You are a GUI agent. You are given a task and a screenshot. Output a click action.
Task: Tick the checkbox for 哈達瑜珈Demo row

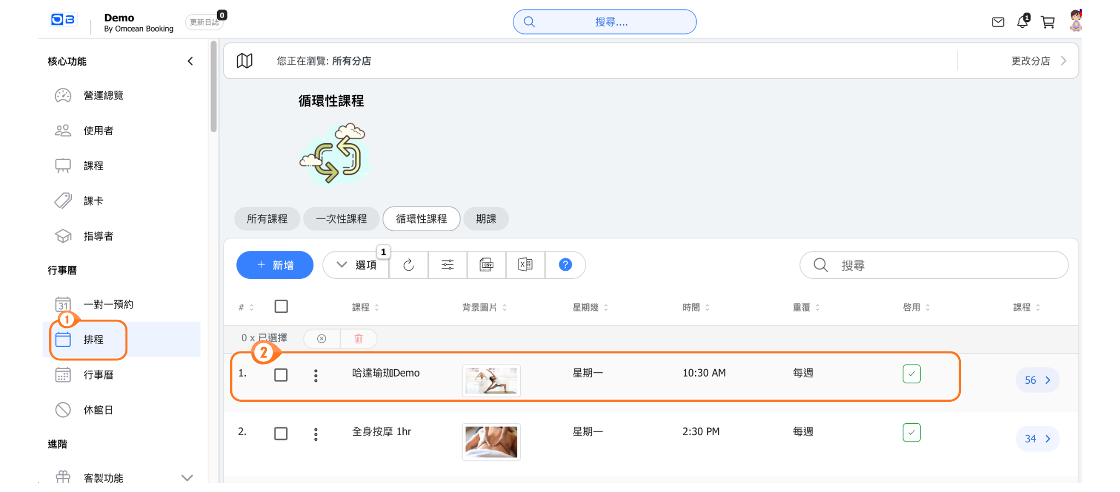point(281,375)
